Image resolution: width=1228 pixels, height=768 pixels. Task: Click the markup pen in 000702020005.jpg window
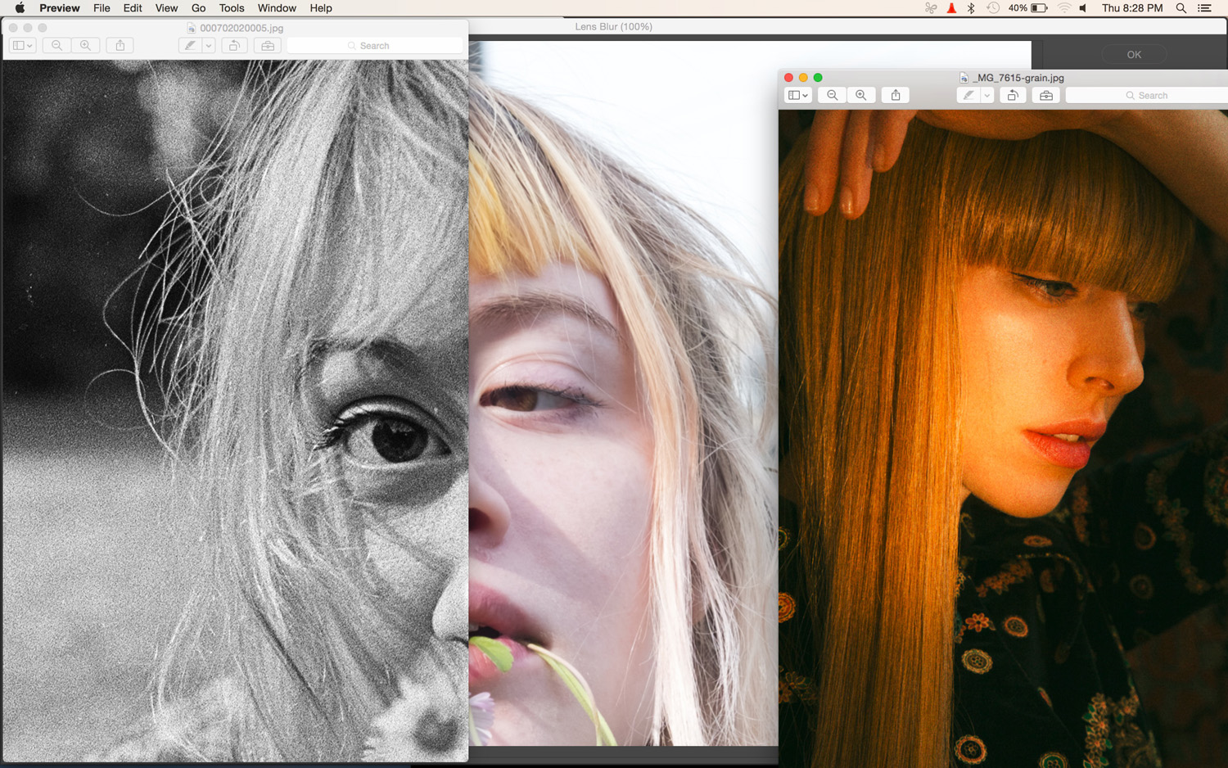tap(190, 46)
